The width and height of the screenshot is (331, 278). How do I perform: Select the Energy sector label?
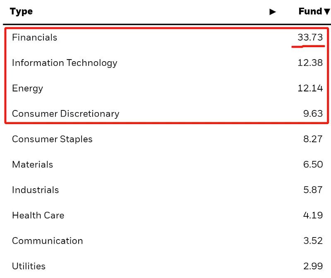[x=27, y=88]
